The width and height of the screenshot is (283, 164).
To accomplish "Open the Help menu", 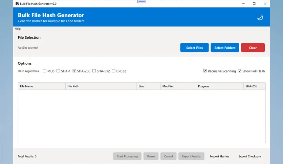I will pos(18,29).
